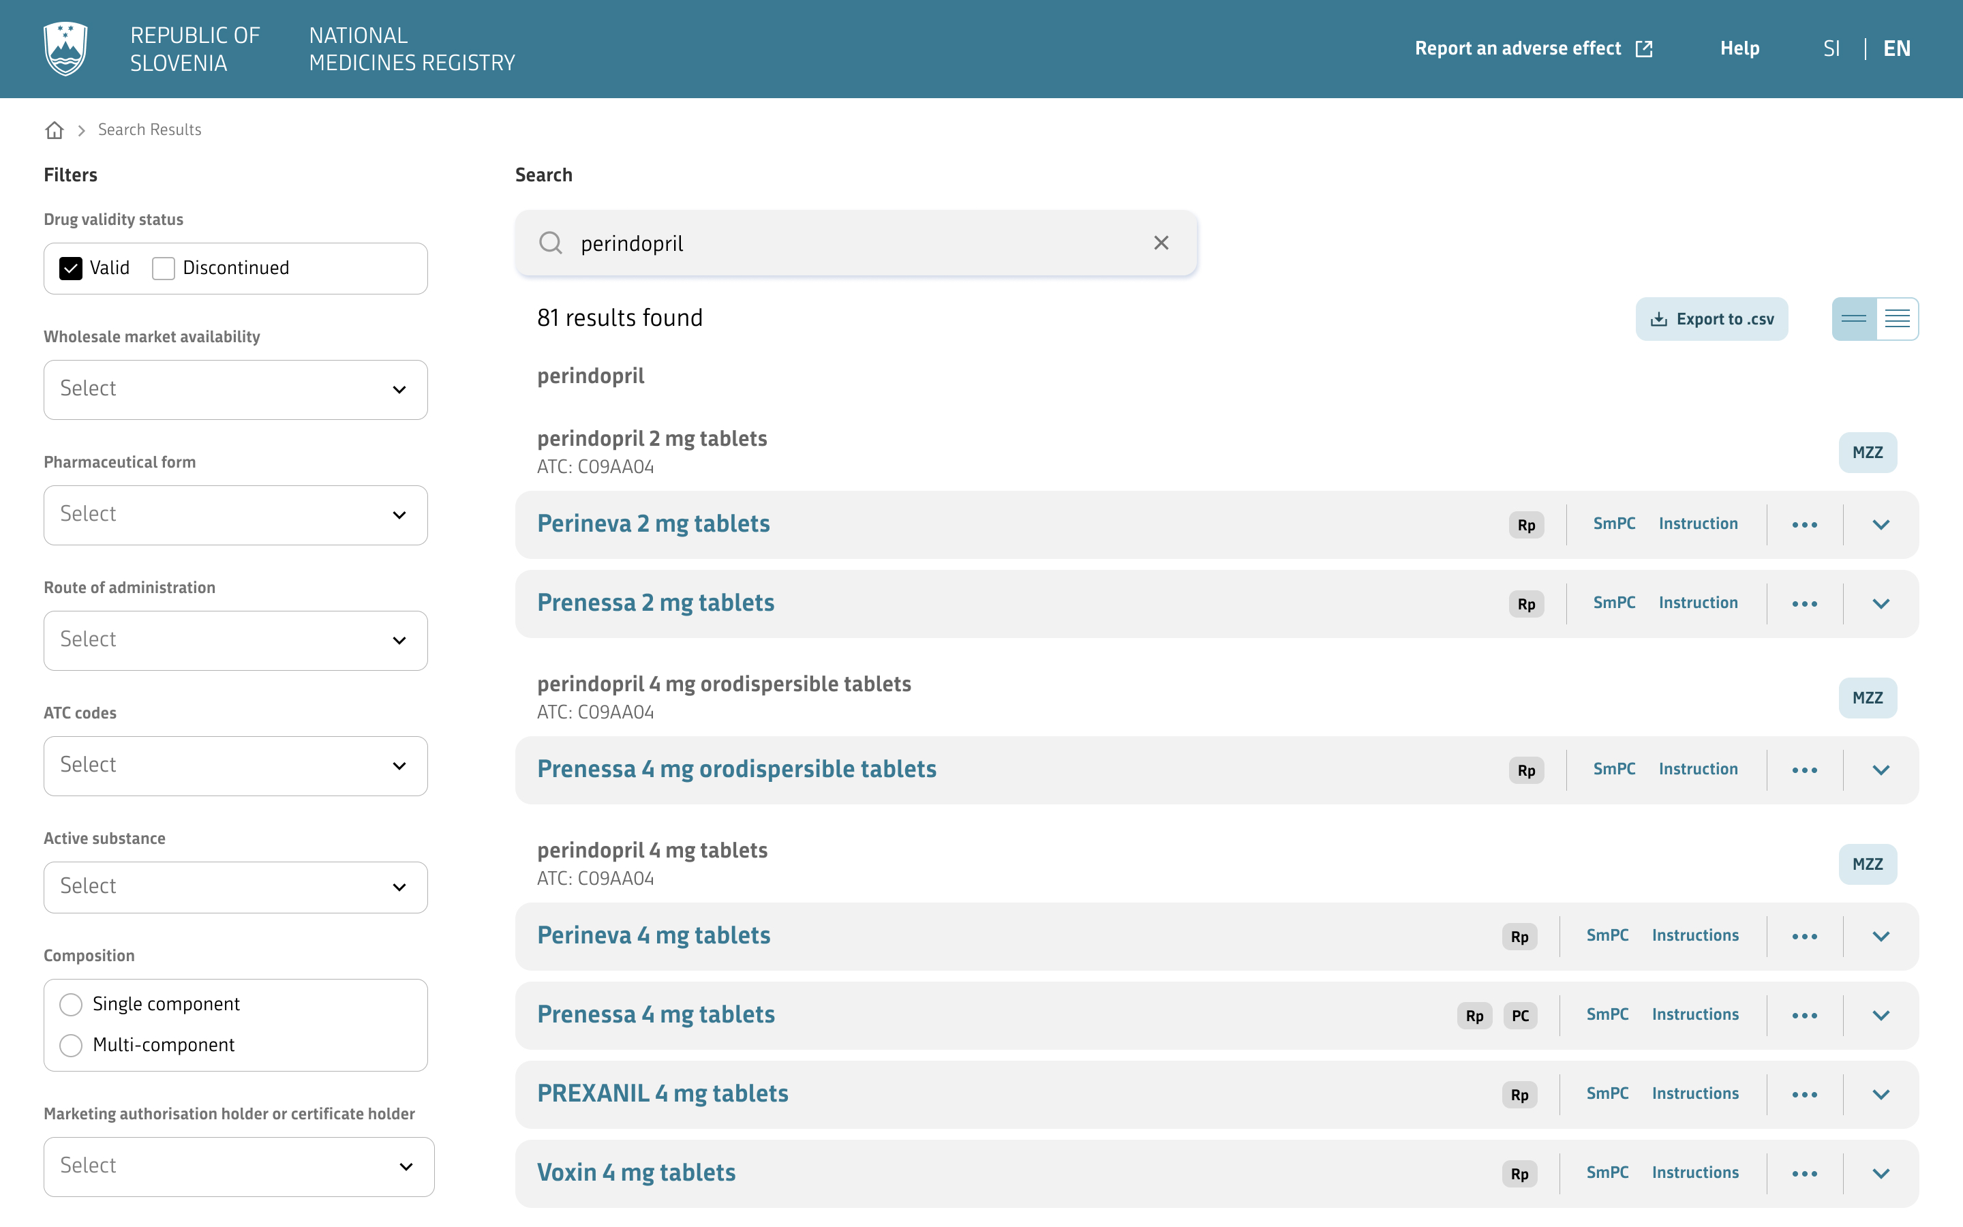Click Search Results breadcrumb
1963x1227 pixels.
pyautogui.click(x=149, y=130)
